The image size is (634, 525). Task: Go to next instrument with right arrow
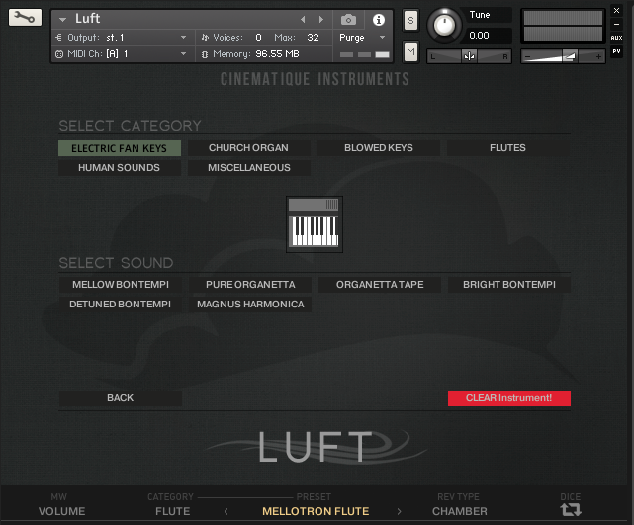point(321,19)
